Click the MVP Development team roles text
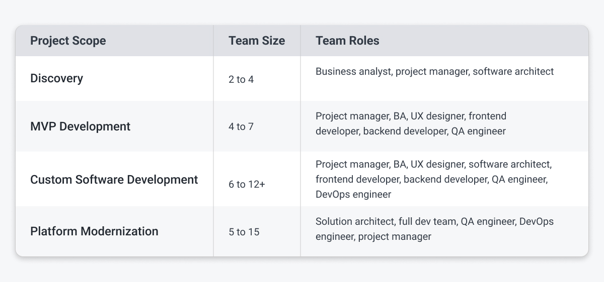This screenshot has width=604, height=282. 411,123
